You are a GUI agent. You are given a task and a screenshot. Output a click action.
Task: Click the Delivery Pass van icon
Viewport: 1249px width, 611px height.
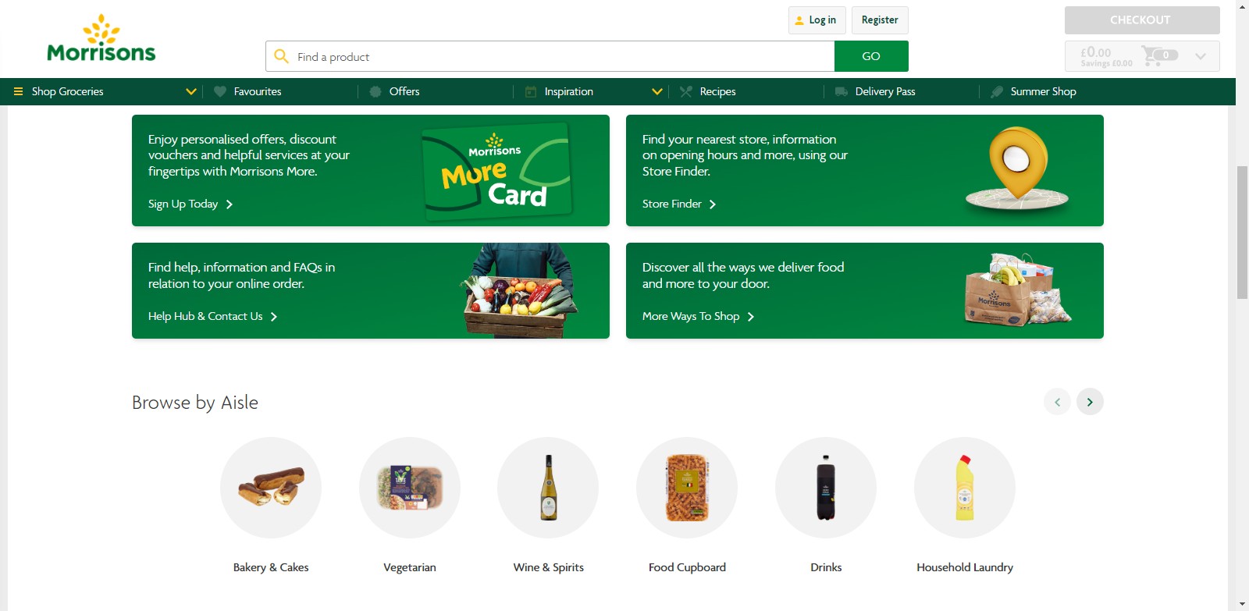pyautogui.click(x=842, y=91)
